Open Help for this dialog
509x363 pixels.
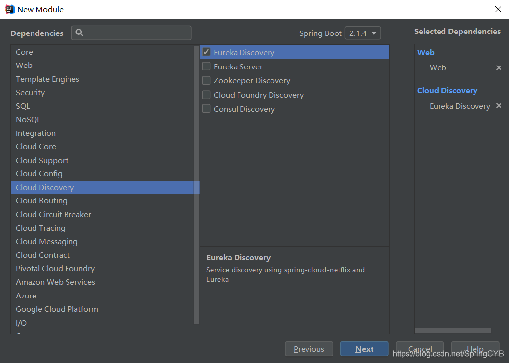475,349
